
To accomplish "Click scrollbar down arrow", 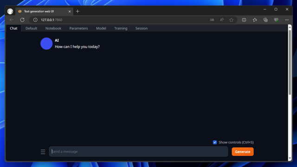I will 290,158.
